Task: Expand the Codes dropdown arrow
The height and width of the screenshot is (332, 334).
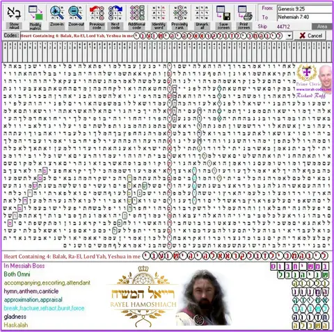Action: pyautogui.click(x=289, y=35)
